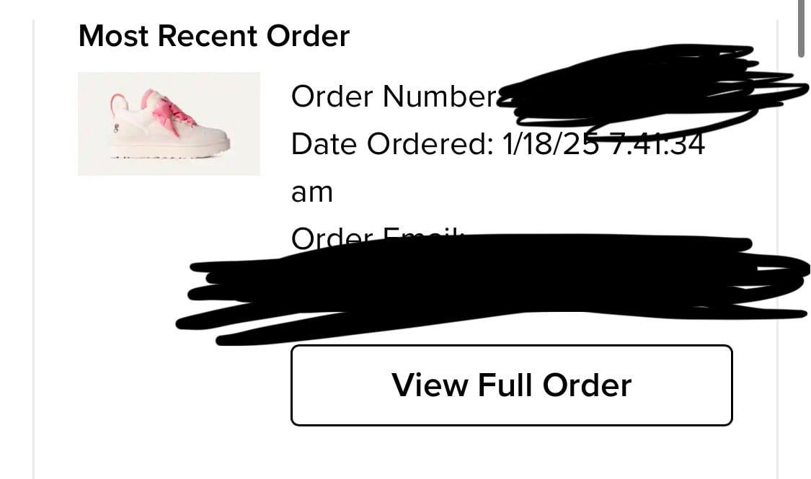
Task: Open the View Full Order button
Action: (x=512, y=385)
